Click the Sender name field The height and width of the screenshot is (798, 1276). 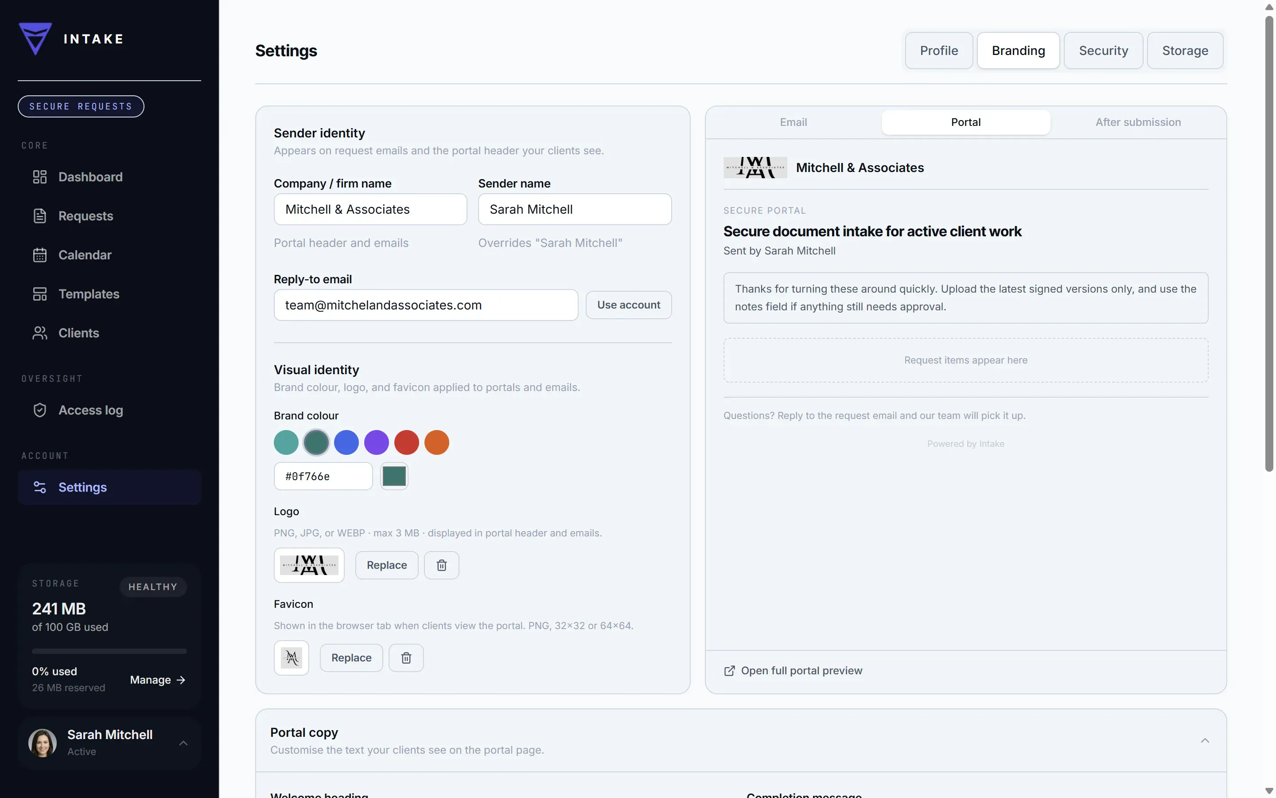575,210
